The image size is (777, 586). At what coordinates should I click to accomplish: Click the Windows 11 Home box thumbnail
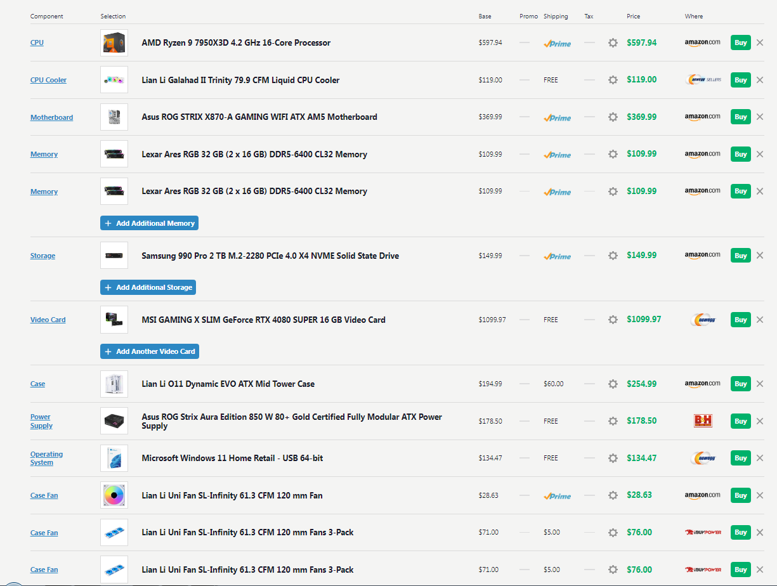pyautogui.click(x=114, y=458)
